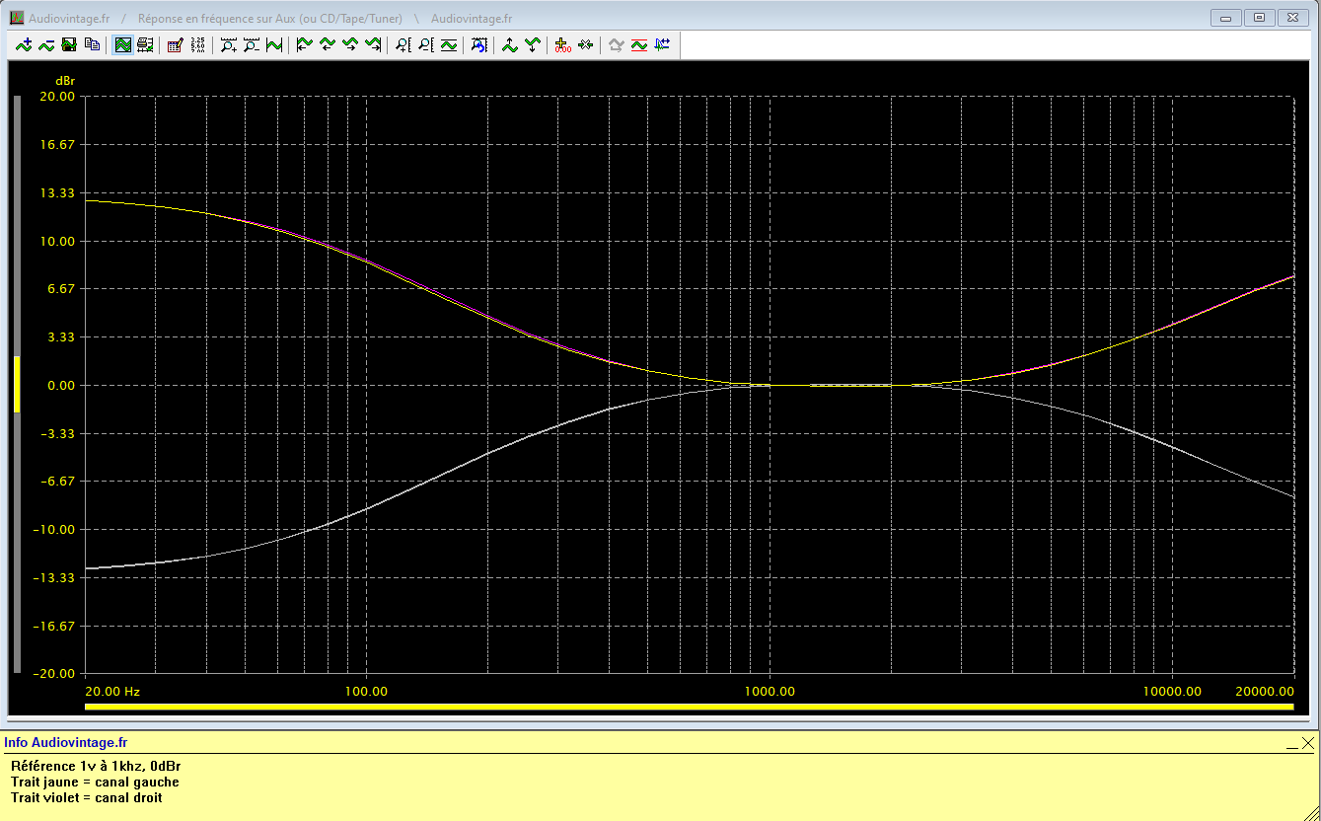Toggle the highlighted graph view button

coord(123,44)
